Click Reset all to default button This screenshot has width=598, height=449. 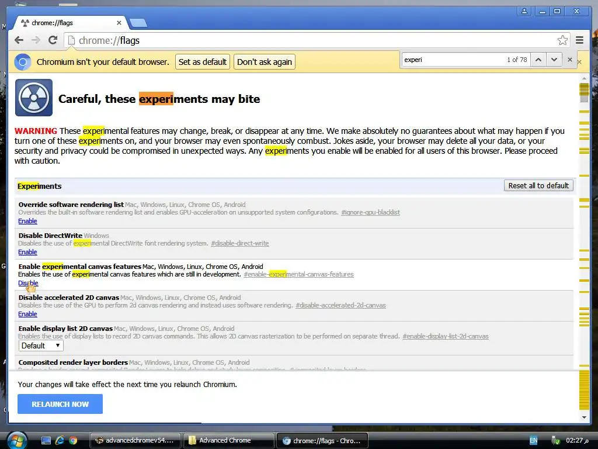pyautogui.click(x=538, y=185)
